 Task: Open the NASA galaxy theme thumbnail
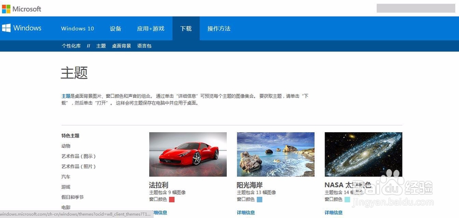click(363, 154)
